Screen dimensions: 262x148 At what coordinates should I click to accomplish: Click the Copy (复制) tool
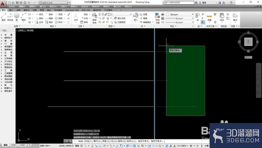(x=40, y=18)
